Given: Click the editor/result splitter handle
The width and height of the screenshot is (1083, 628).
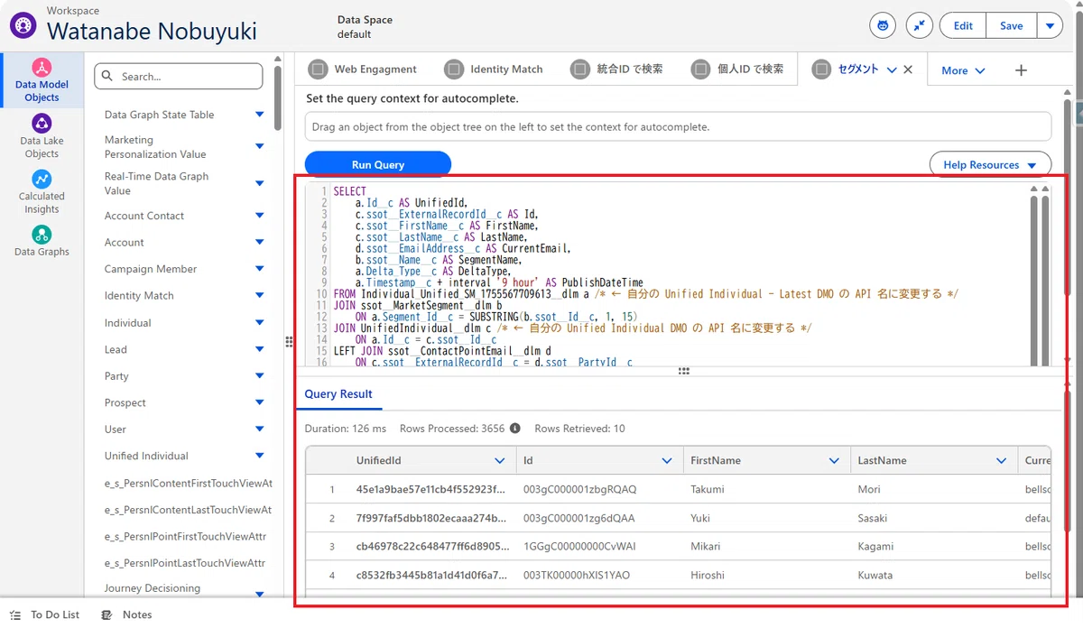Looking at the screenshot, I should [x=683, y=371].
